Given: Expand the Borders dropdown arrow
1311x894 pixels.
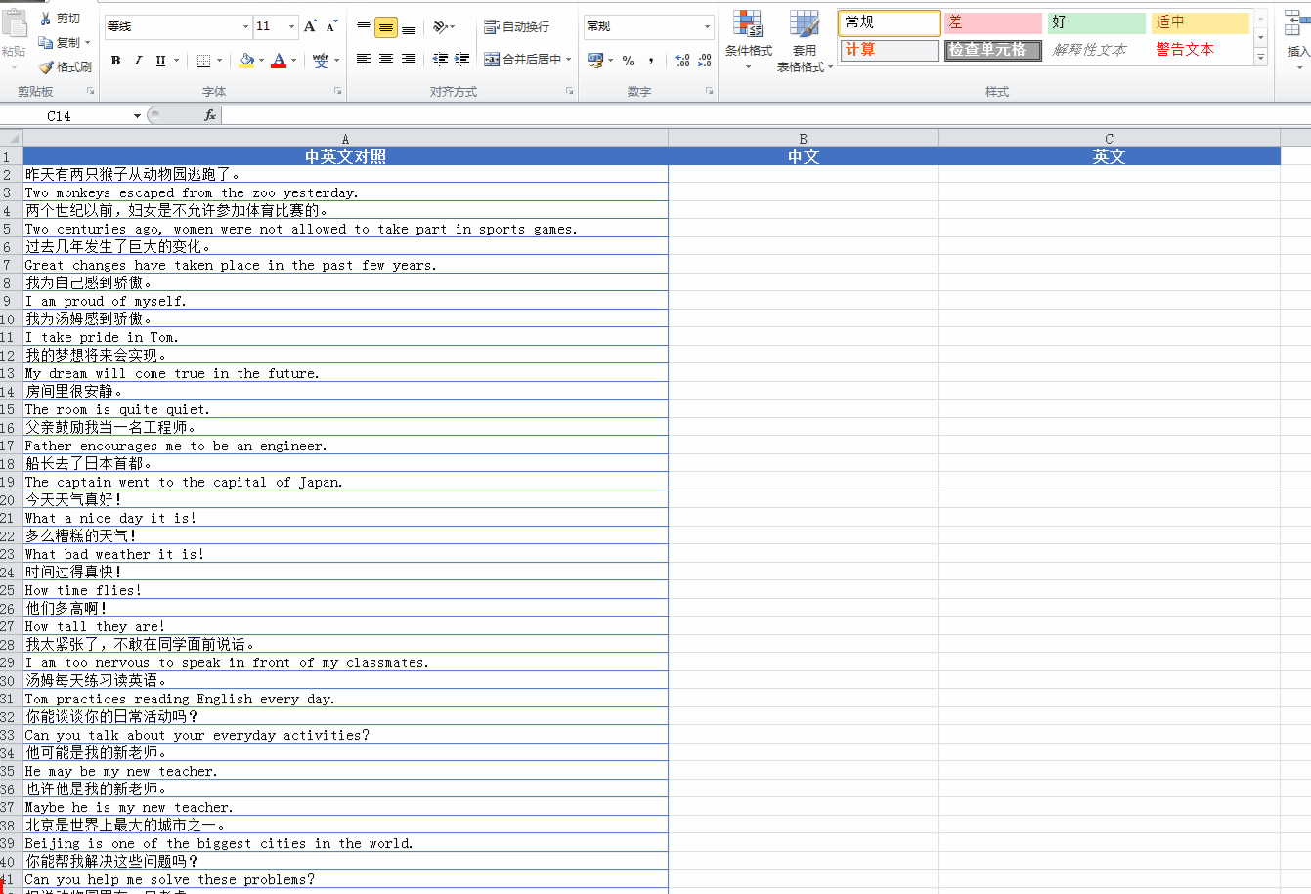Looking at the screenshot, I should point(220,61).
